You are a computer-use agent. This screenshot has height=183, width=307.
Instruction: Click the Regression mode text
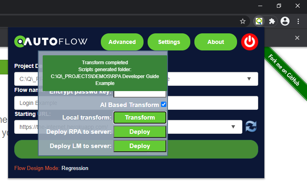pos(75,168)
